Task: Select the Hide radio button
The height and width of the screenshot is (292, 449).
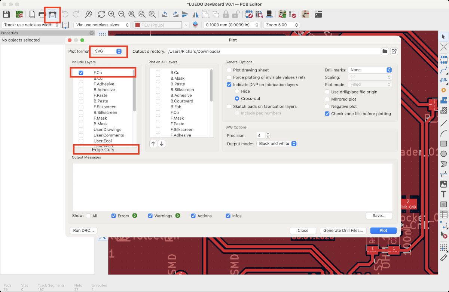Action: [237, 91]
